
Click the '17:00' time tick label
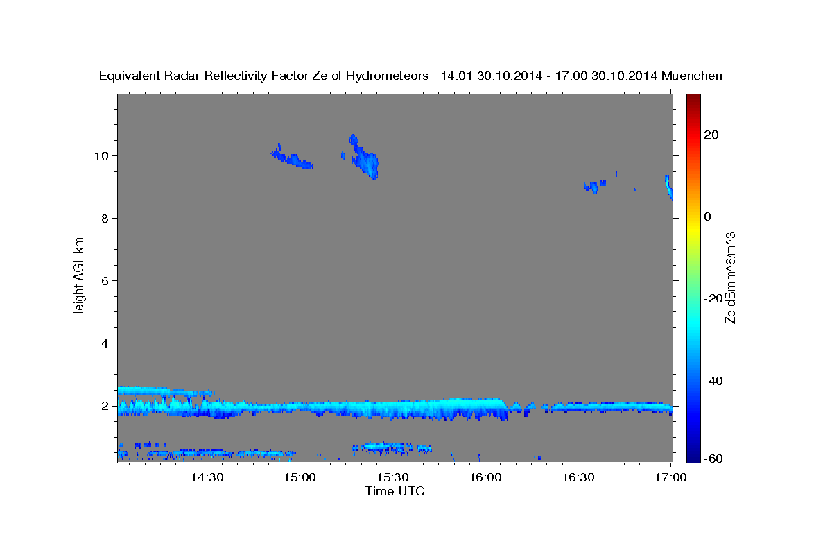click(670, 477)
